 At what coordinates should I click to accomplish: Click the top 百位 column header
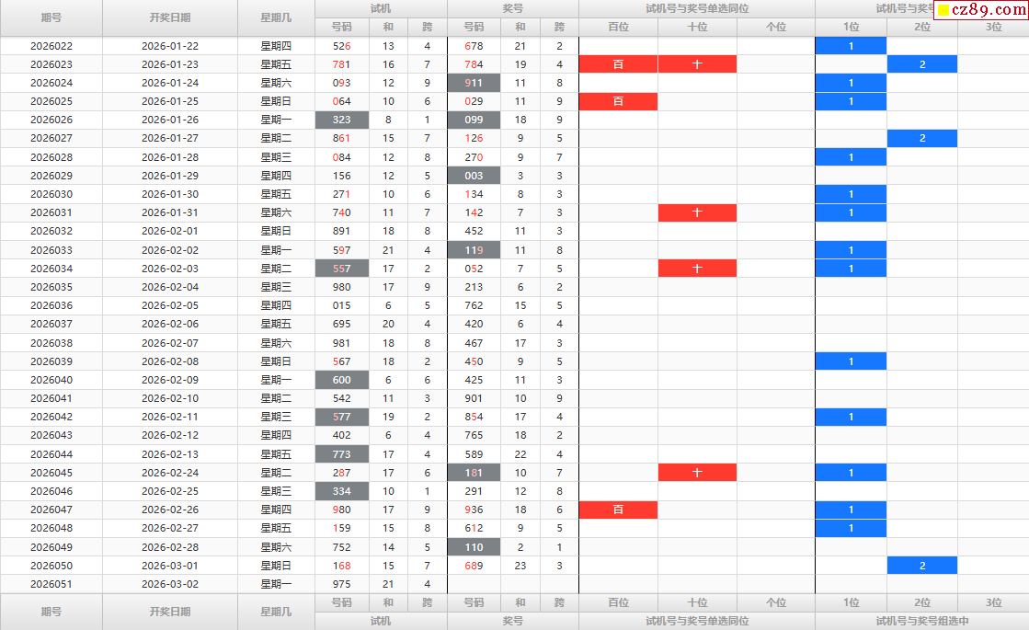pos(618,27)
